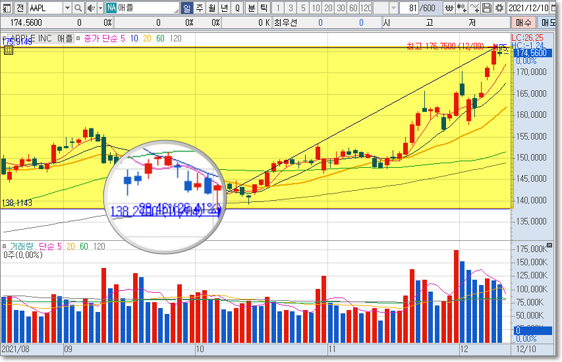The width and height of the screenshot is (562, 362).
Task: Click the 12/10 date label on axis
Action: click(x=526, y=349)
